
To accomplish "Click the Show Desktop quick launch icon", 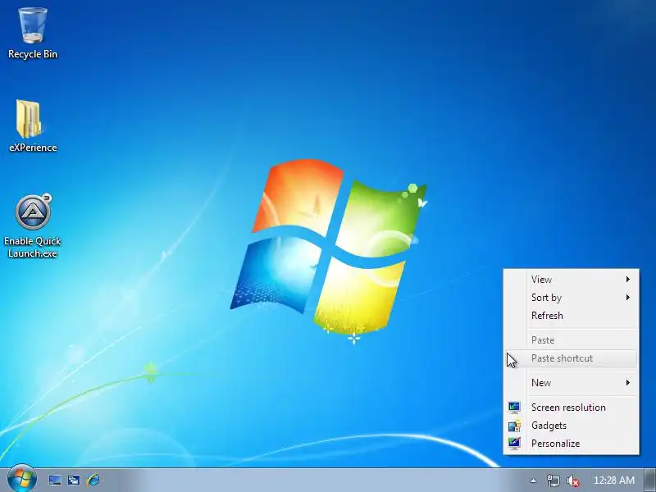I will (55, 480).
